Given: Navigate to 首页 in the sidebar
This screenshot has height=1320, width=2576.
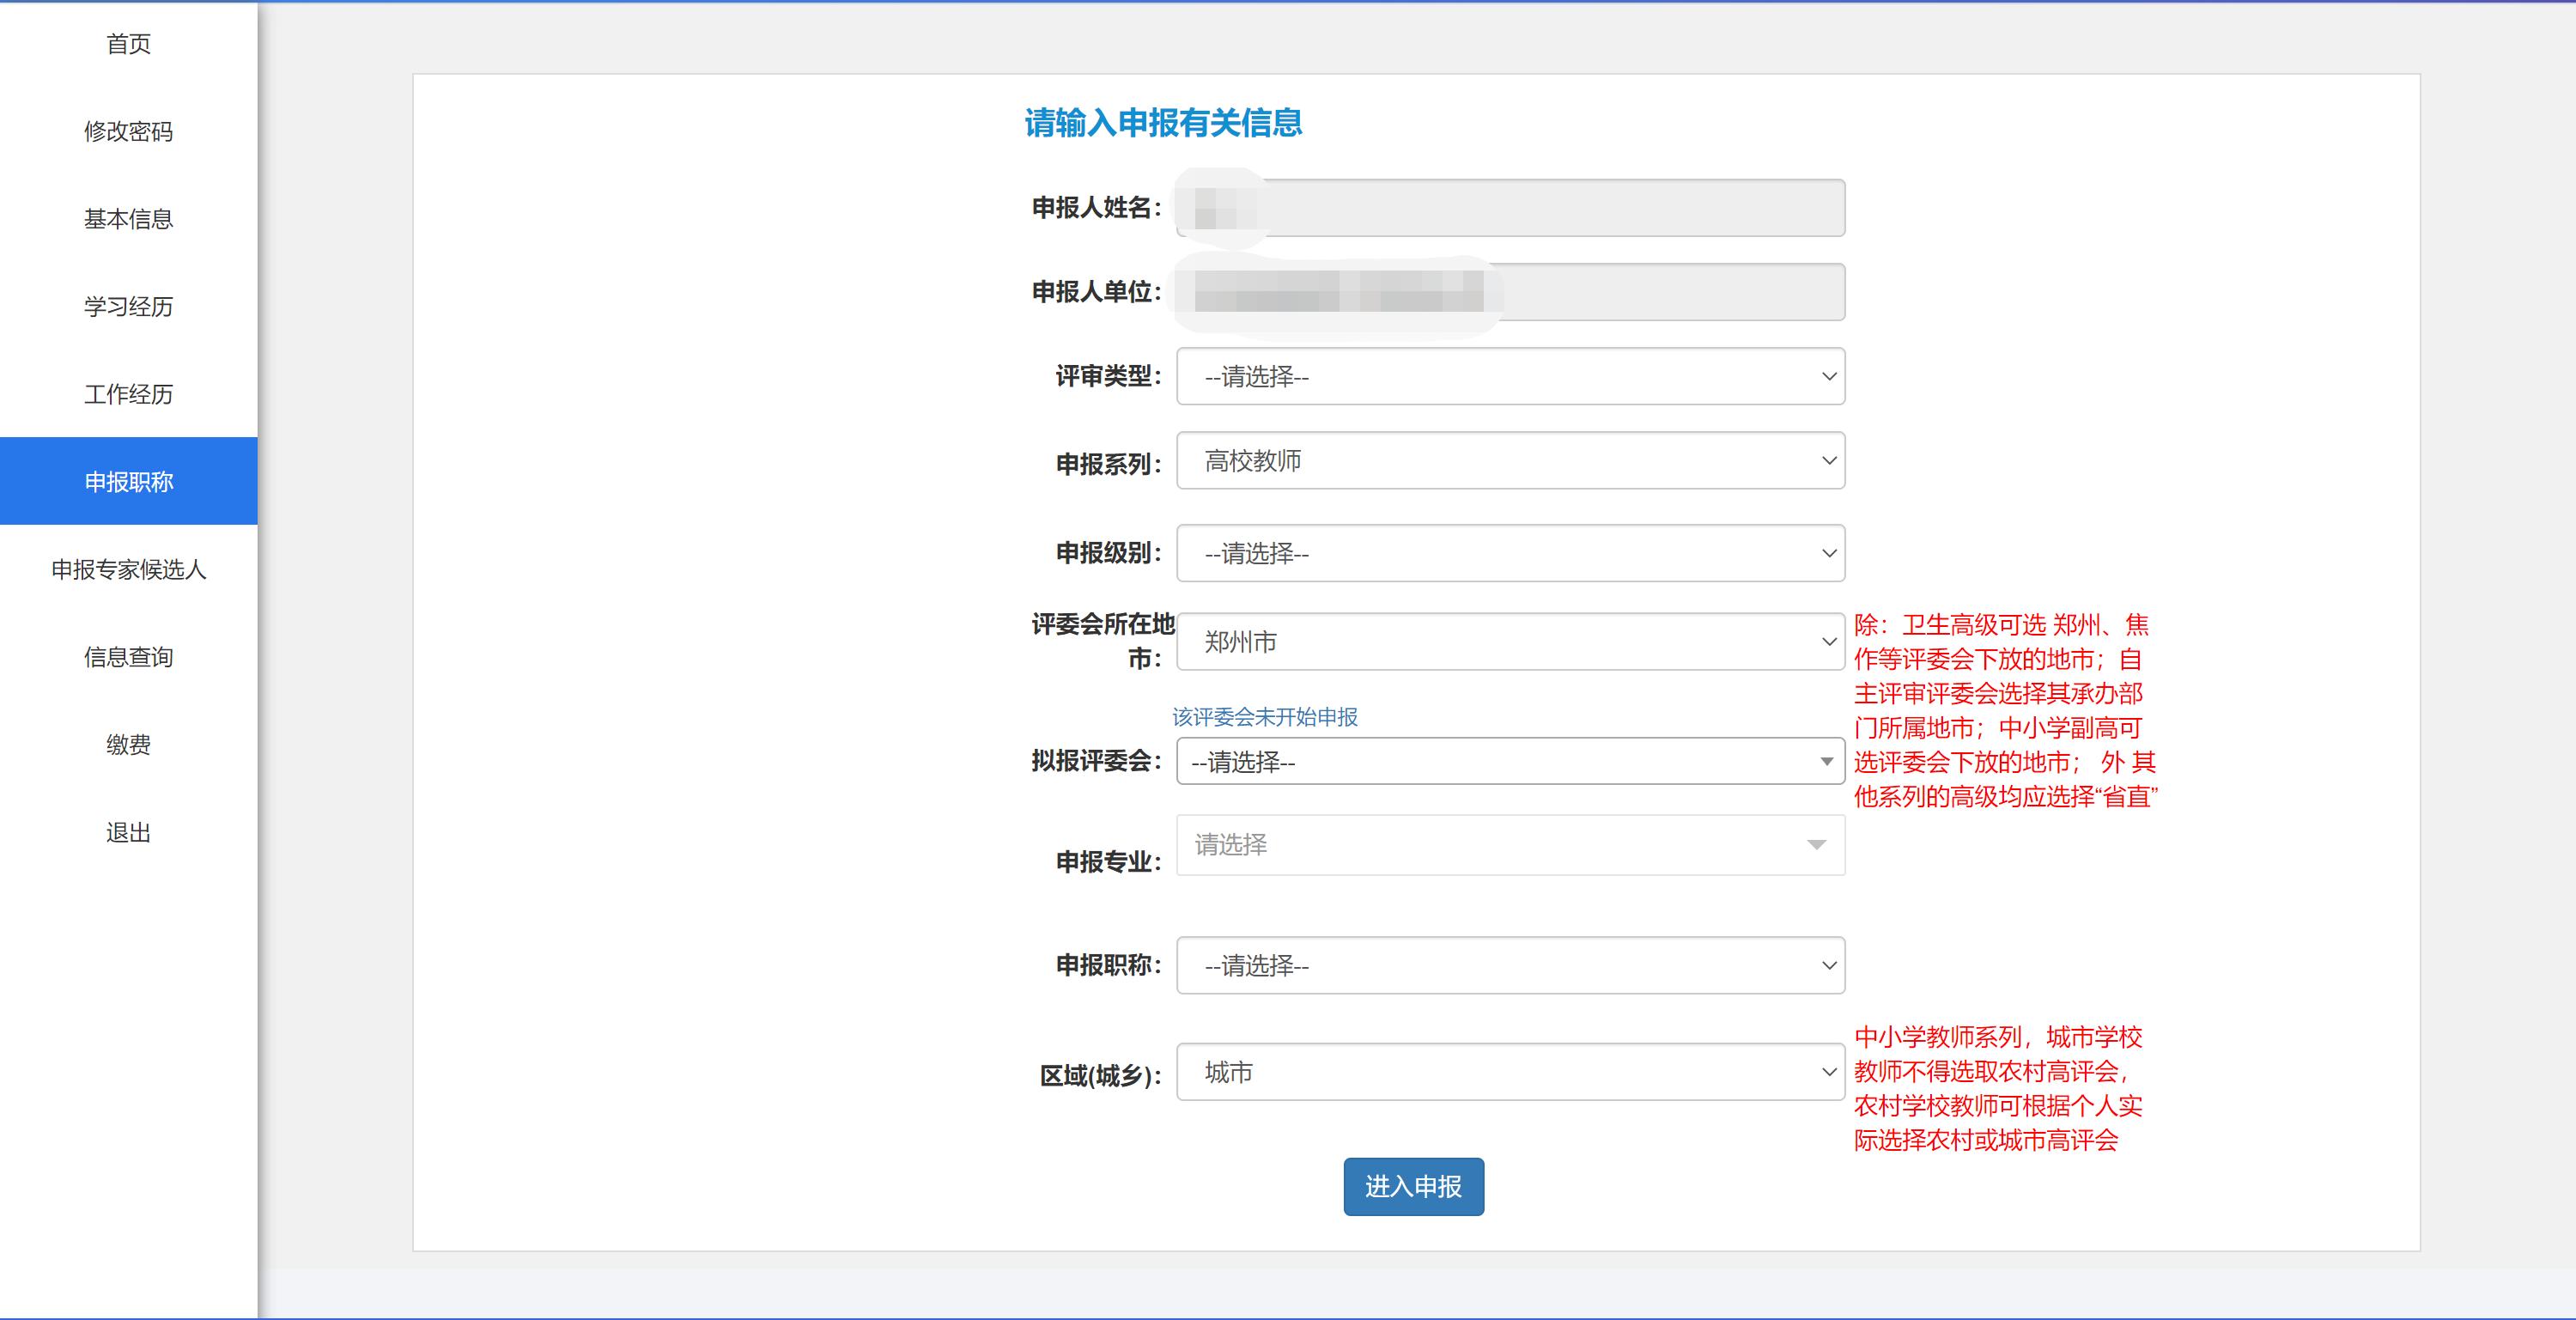Looking at the screenshot, I should coord(128,43).
